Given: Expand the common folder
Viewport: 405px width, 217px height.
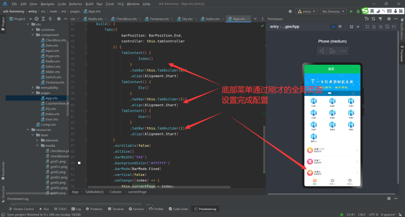Looking at the screenshot, I should (33, 30).
